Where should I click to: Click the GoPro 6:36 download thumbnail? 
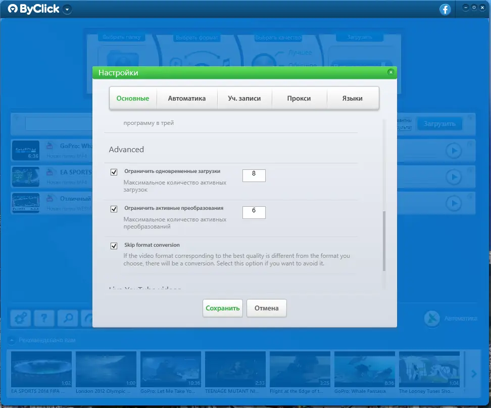pyautogui.click(x=26, y=151)
